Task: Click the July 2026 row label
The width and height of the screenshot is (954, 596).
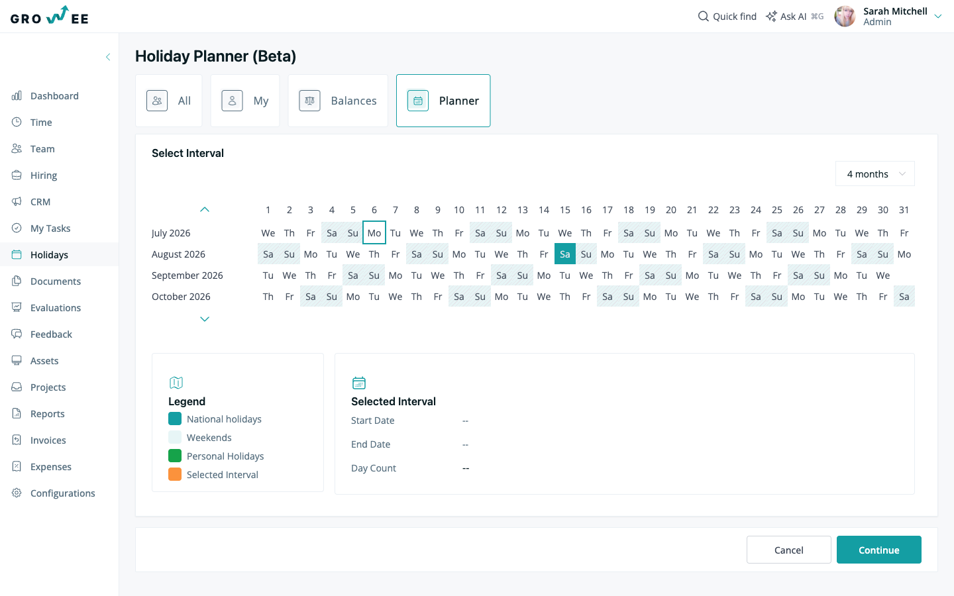Action: 171,233
